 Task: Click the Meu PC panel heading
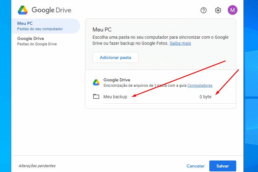(102, 30)
